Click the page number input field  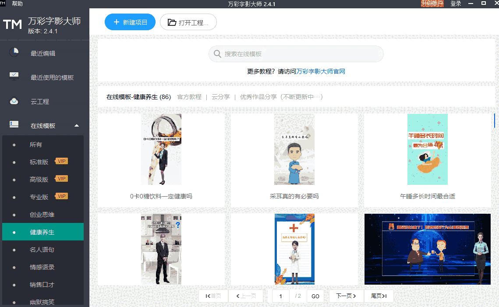pyautogui.click(x=280, y=296)
